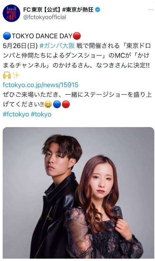Click the red circle emoji at the tweet's end
Screen dimensions: 155x261
pyautogui.click(x=66, y=105)
